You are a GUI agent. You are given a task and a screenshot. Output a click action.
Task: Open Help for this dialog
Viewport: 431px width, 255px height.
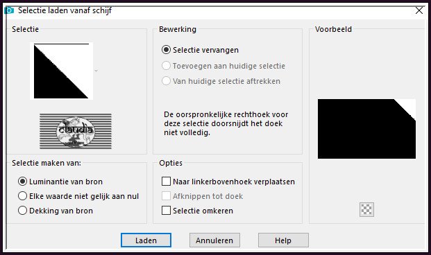click(x=283, y=240)
